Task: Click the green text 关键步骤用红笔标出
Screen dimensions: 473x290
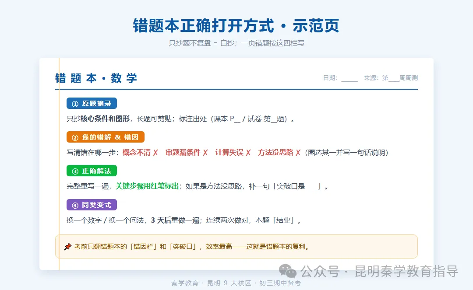Action: [147, 186]
